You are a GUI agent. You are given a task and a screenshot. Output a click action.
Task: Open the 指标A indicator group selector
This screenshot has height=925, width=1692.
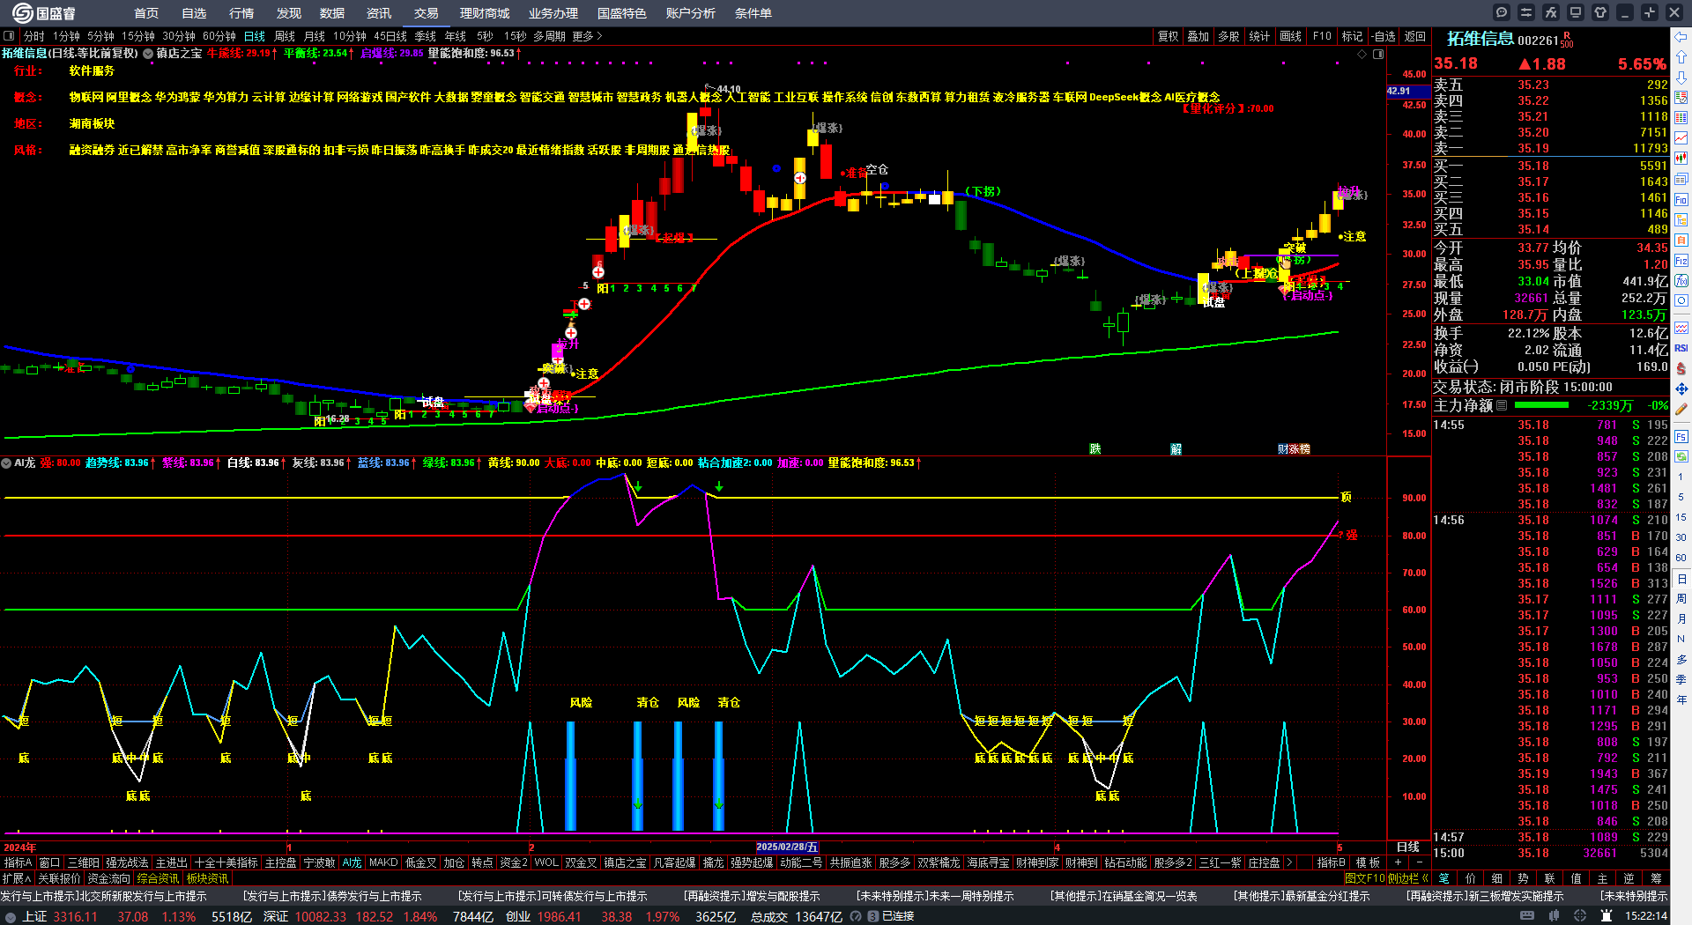[18, 862]
